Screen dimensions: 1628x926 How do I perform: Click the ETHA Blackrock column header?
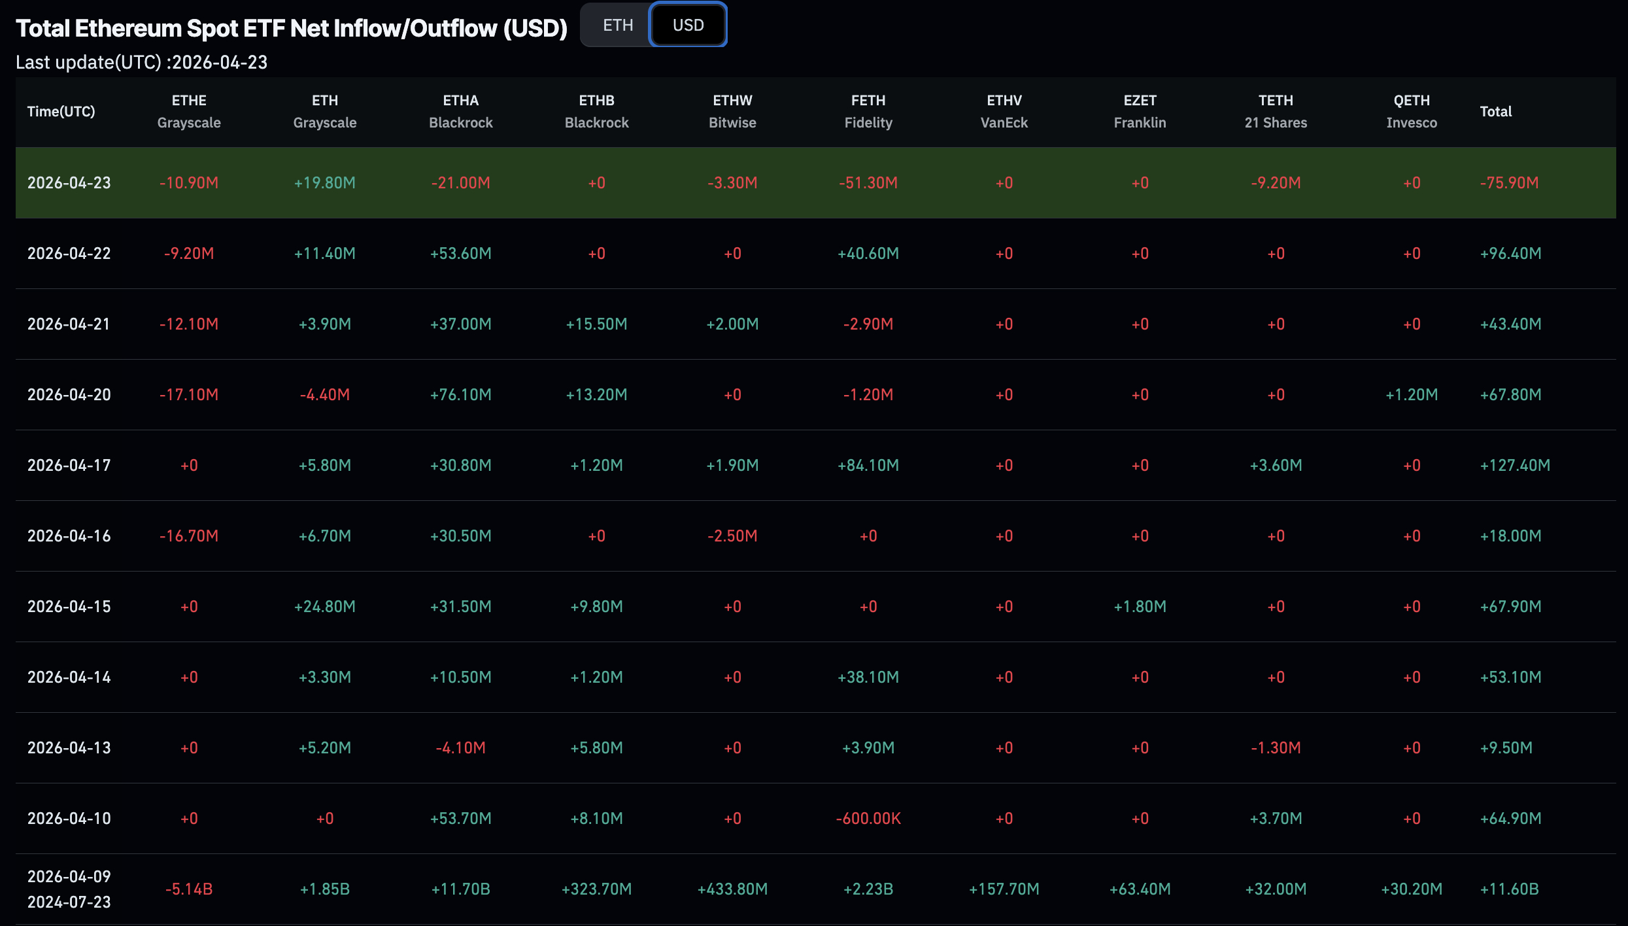[x=461, y=111]
